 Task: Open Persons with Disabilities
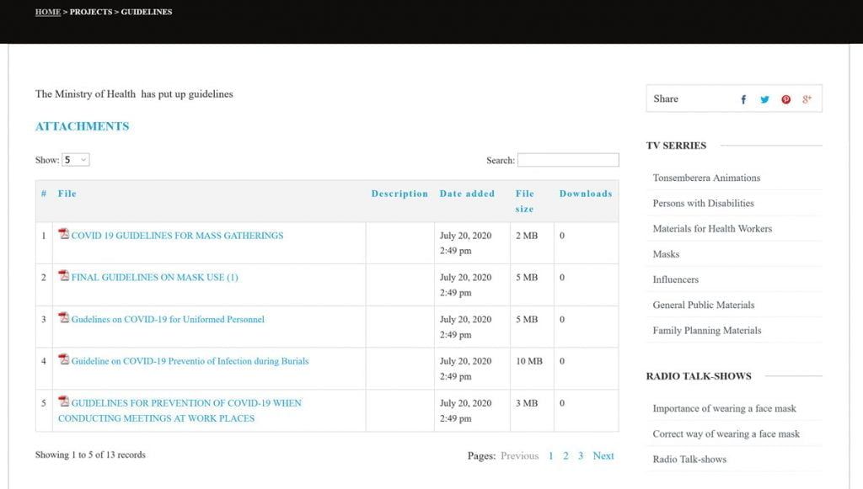(x=704, y=203)
